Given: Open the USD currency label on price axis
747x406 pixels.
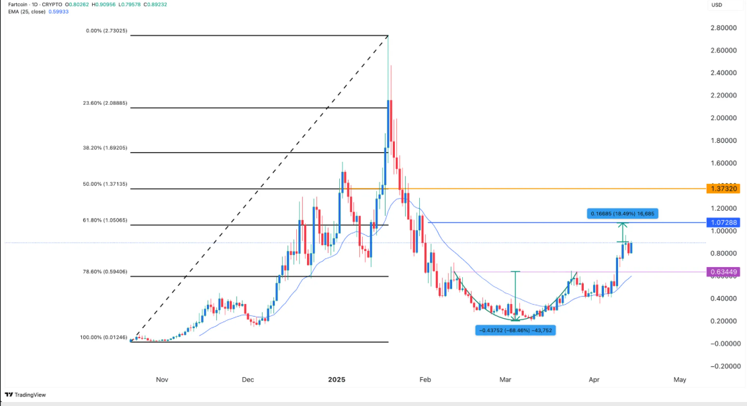Looking at the screenshot, I should click(716, 5).
